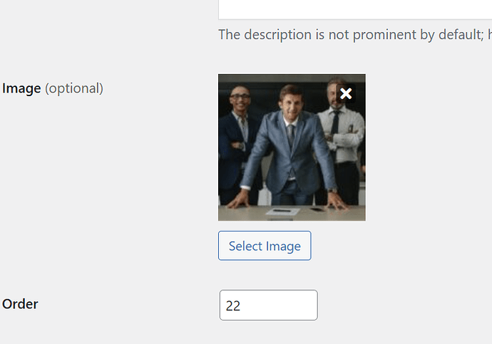Focus the Order number field
492x344 pixels.
point(269,305)
